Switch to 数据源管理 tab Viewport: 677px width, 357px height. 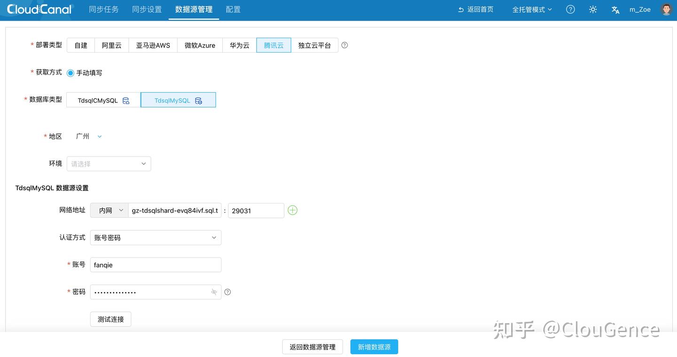coord(194,9)
